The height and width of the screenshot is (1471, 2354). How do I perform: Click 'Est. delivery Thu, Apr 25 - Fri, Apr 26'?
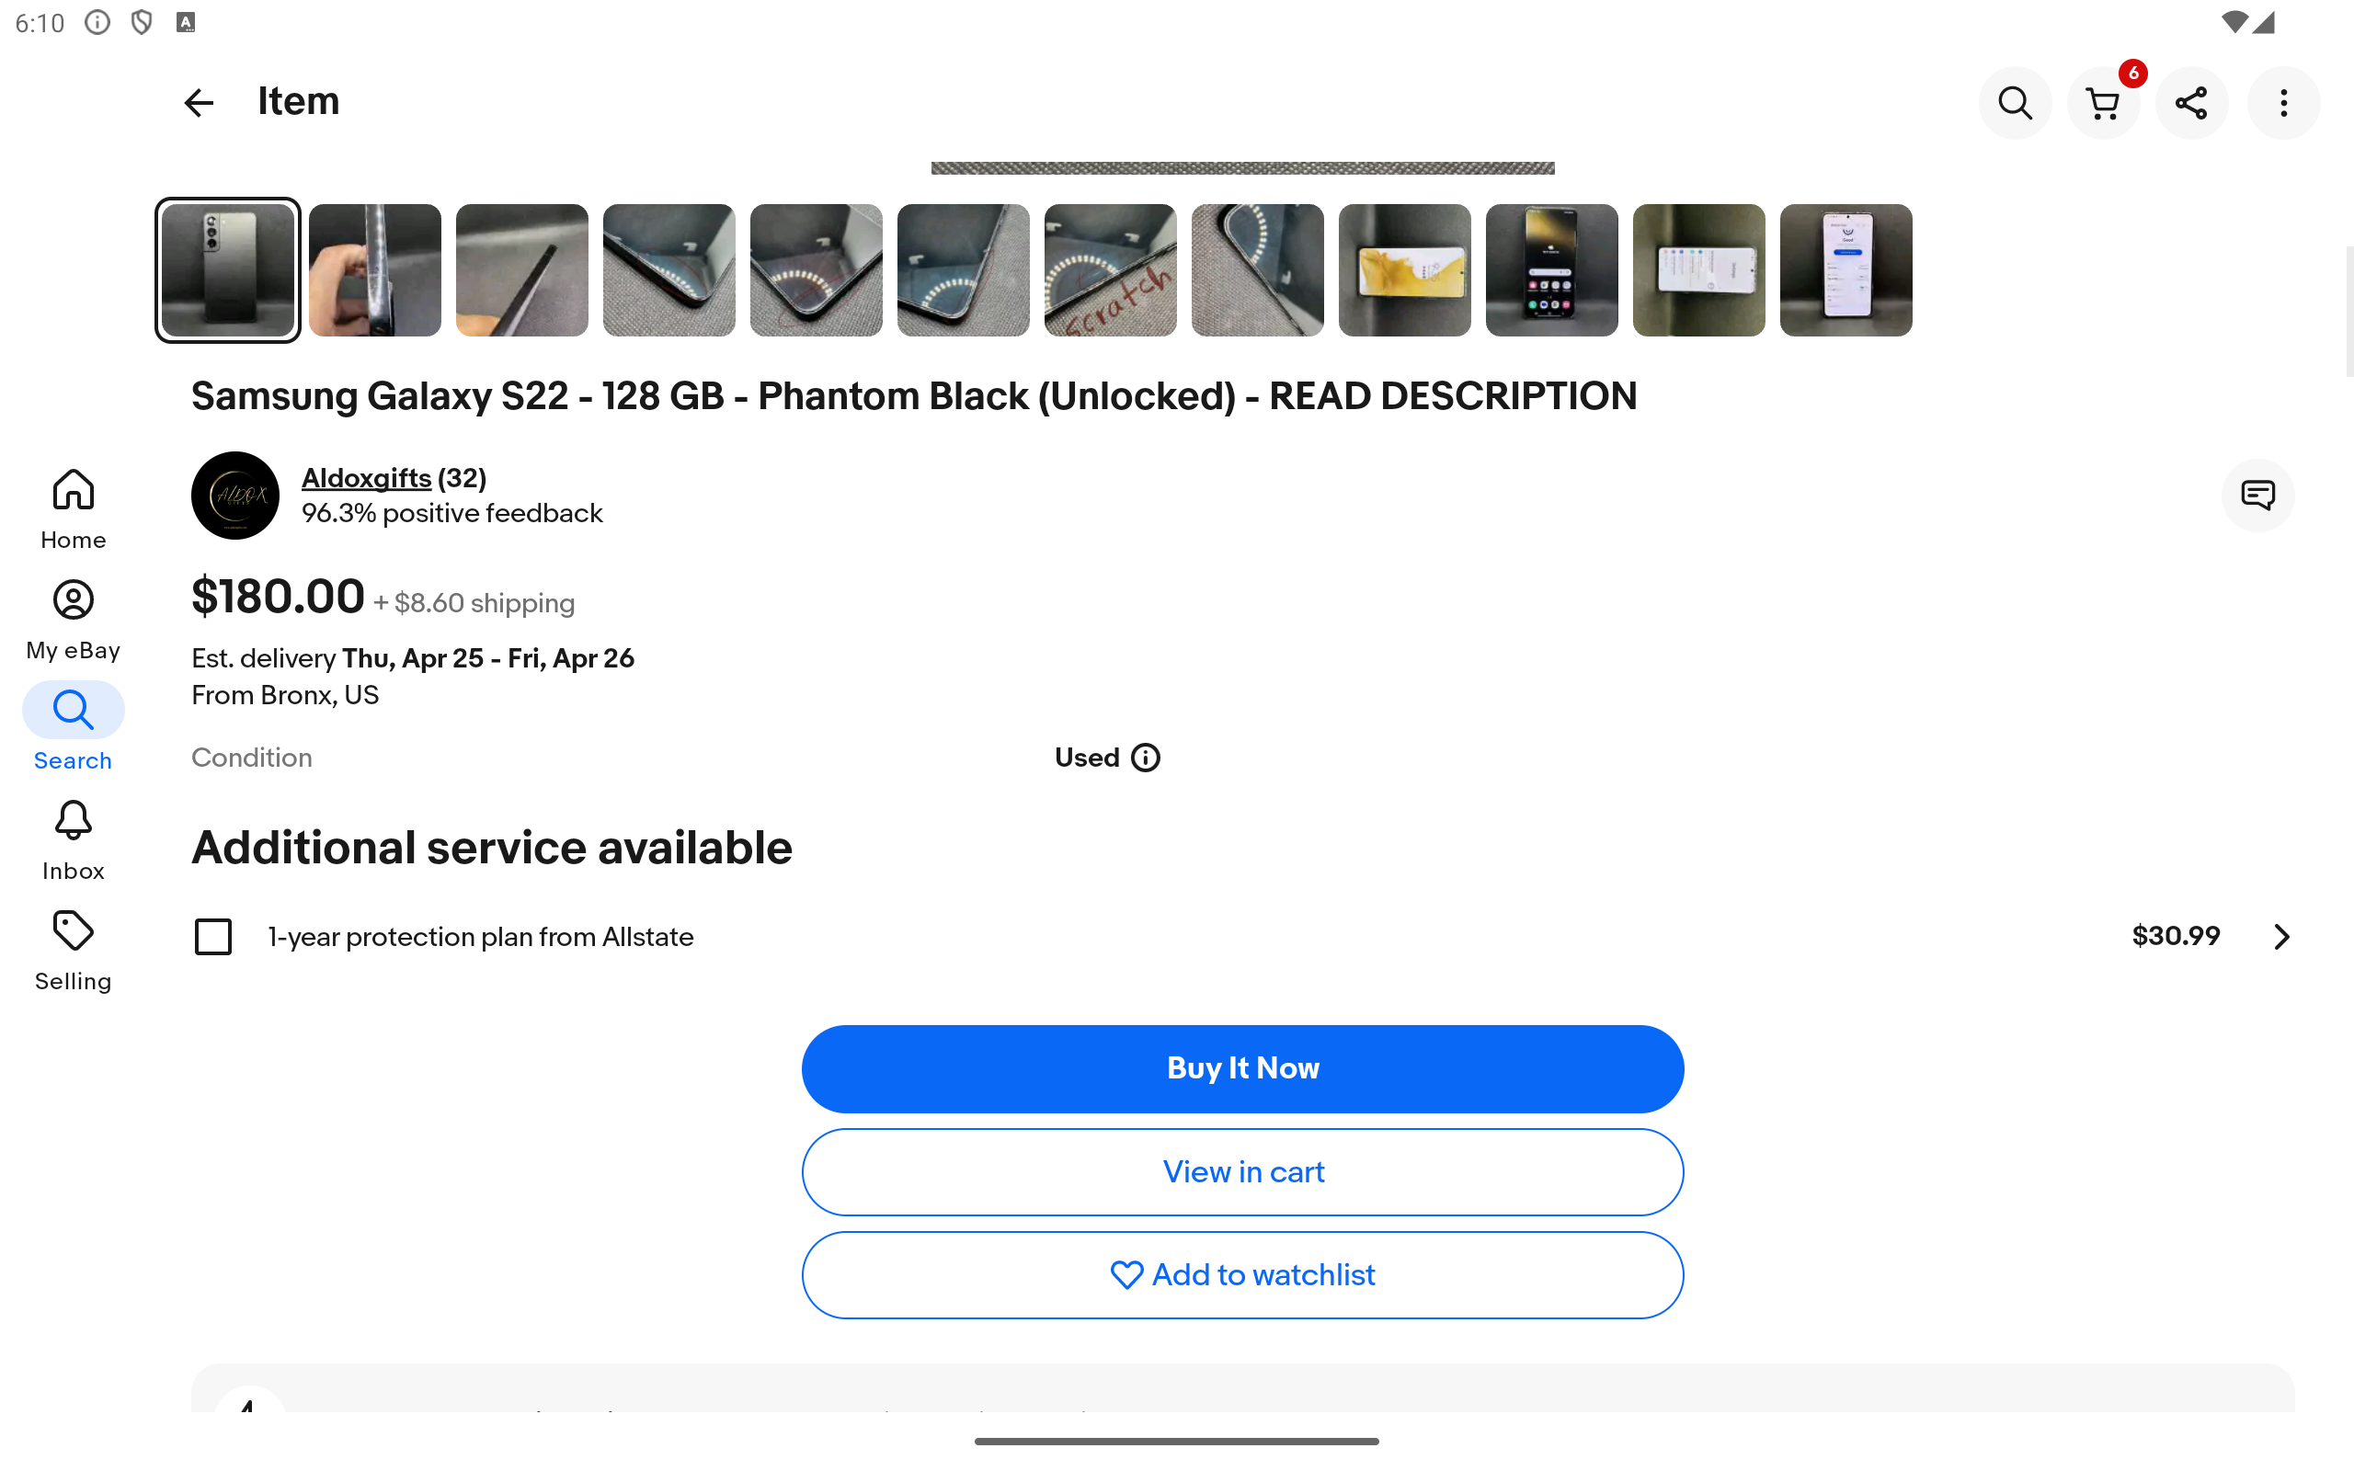tap(413, 658)
